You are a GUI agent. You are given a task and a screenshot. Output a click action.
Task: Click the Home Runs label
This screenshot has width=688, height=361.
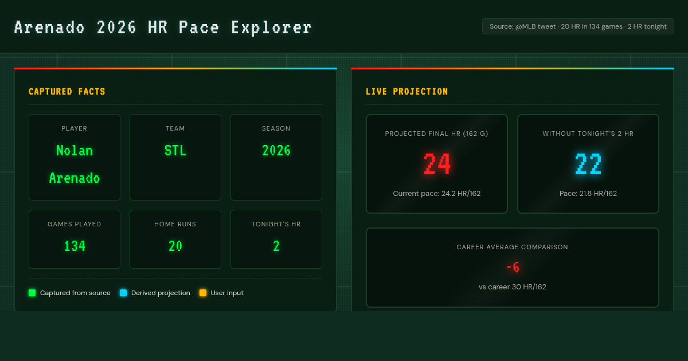[175, 224]
